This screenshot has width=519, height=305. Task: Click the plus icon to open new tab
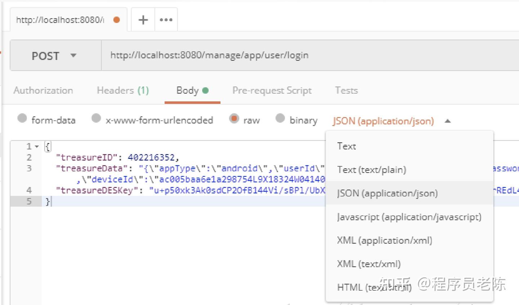point(143,20)
